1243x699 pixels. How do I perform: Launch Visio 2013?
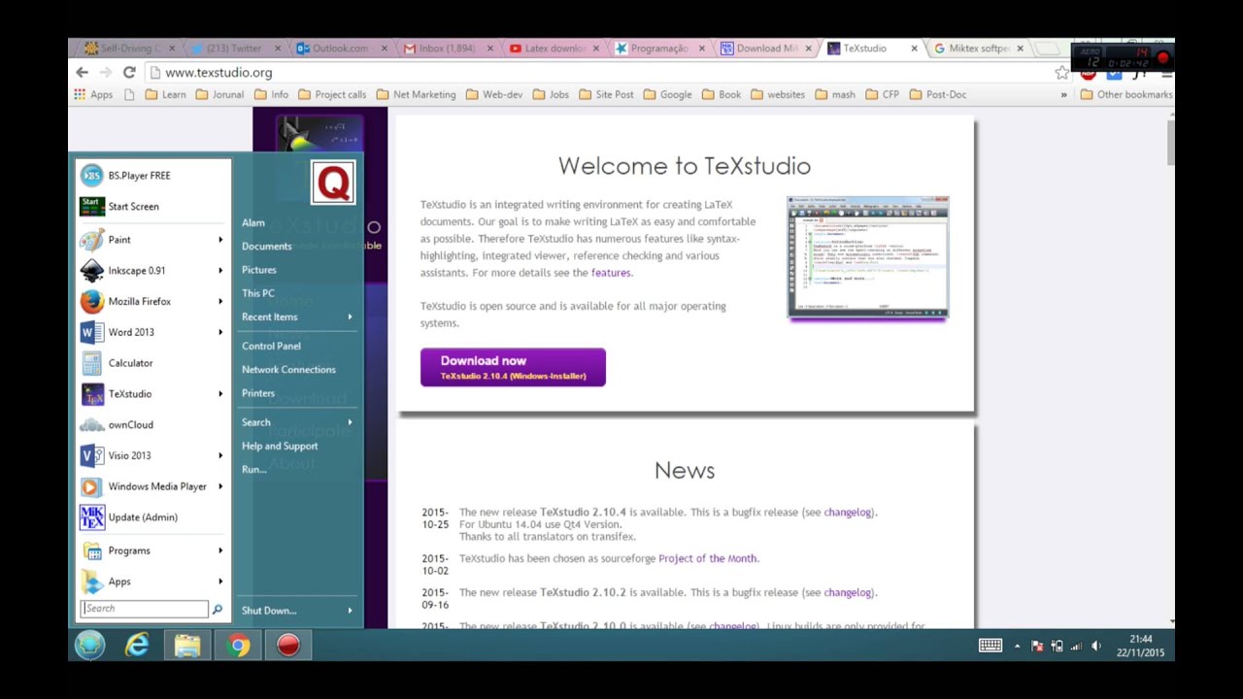(151, 455)
